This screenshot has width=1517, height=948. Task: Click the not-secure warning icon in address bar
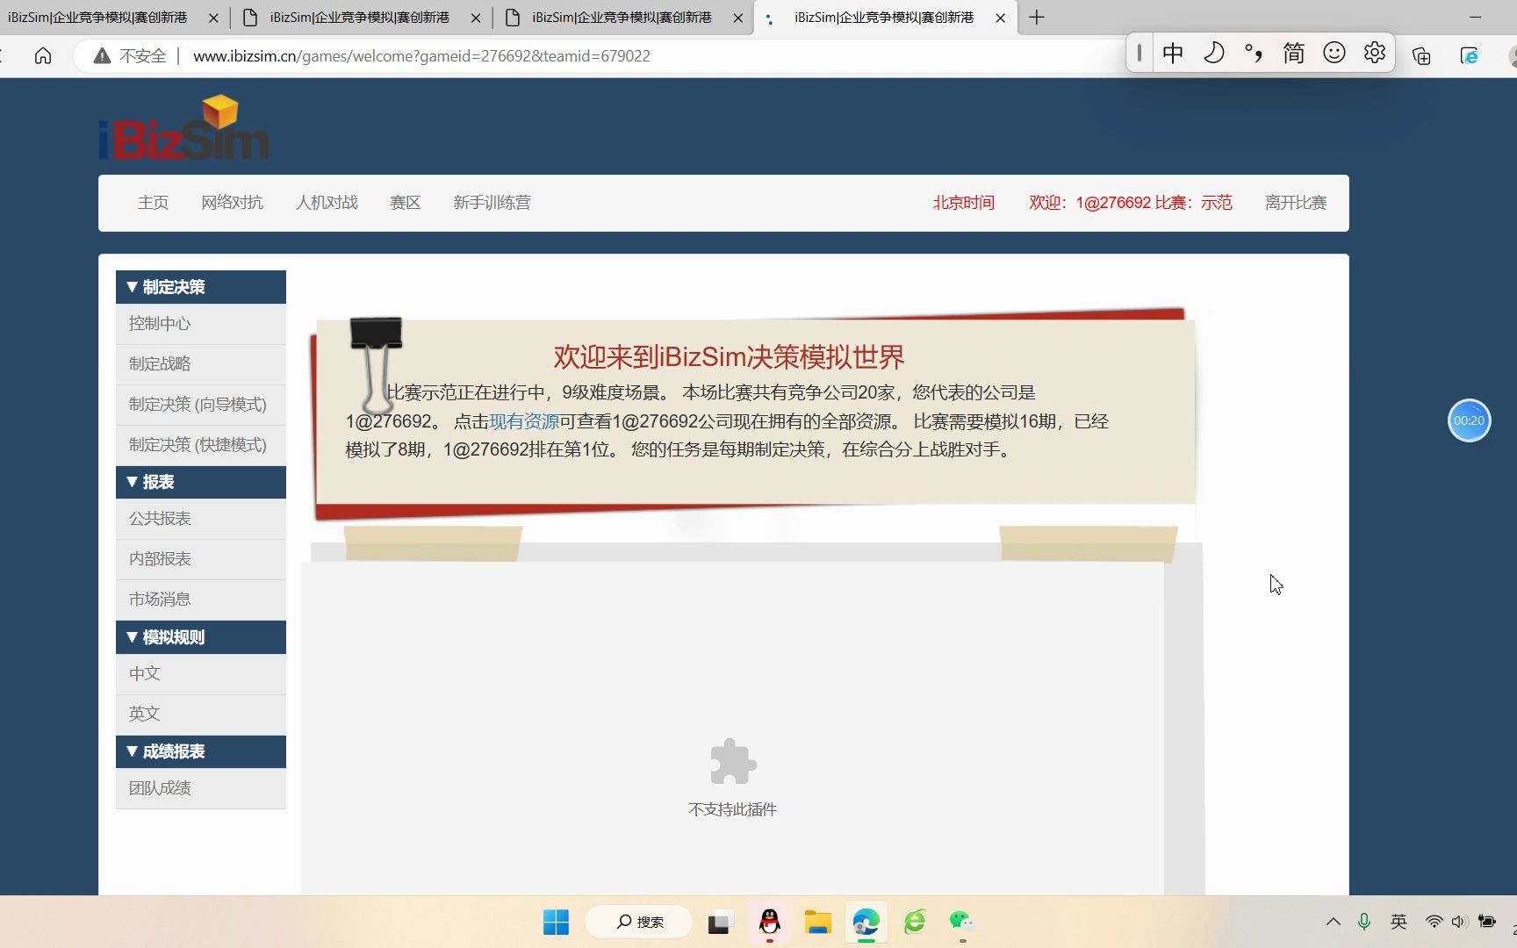click(x=102, y=56)
